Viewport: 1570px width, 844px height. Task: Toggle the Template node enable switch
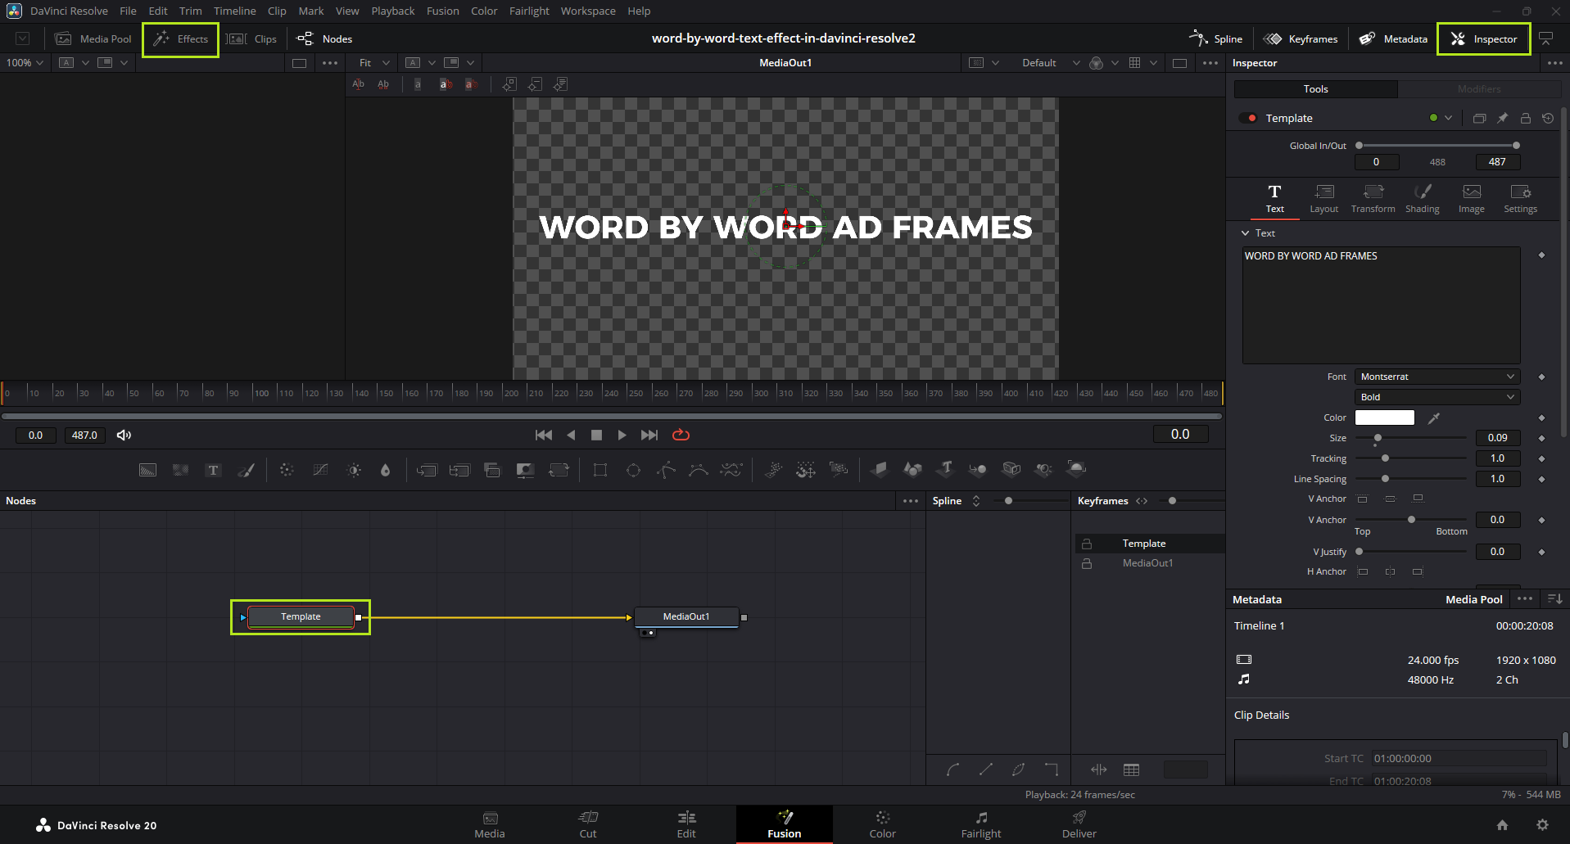click(x=1247, y=119)
